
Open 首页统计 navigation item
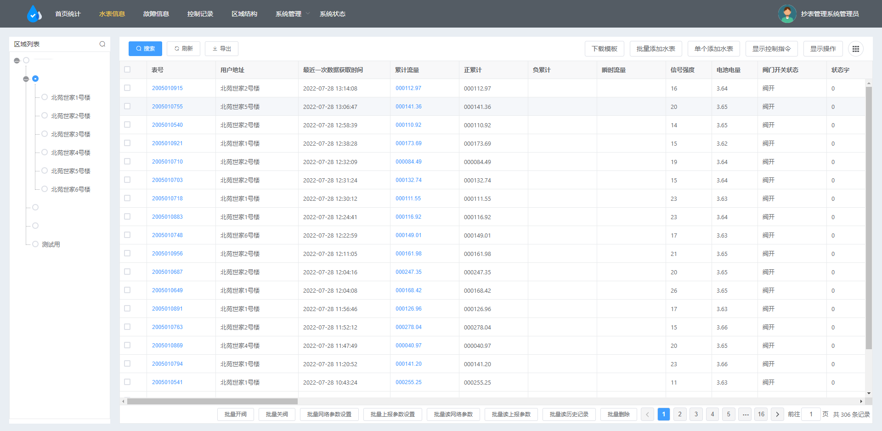68,14
